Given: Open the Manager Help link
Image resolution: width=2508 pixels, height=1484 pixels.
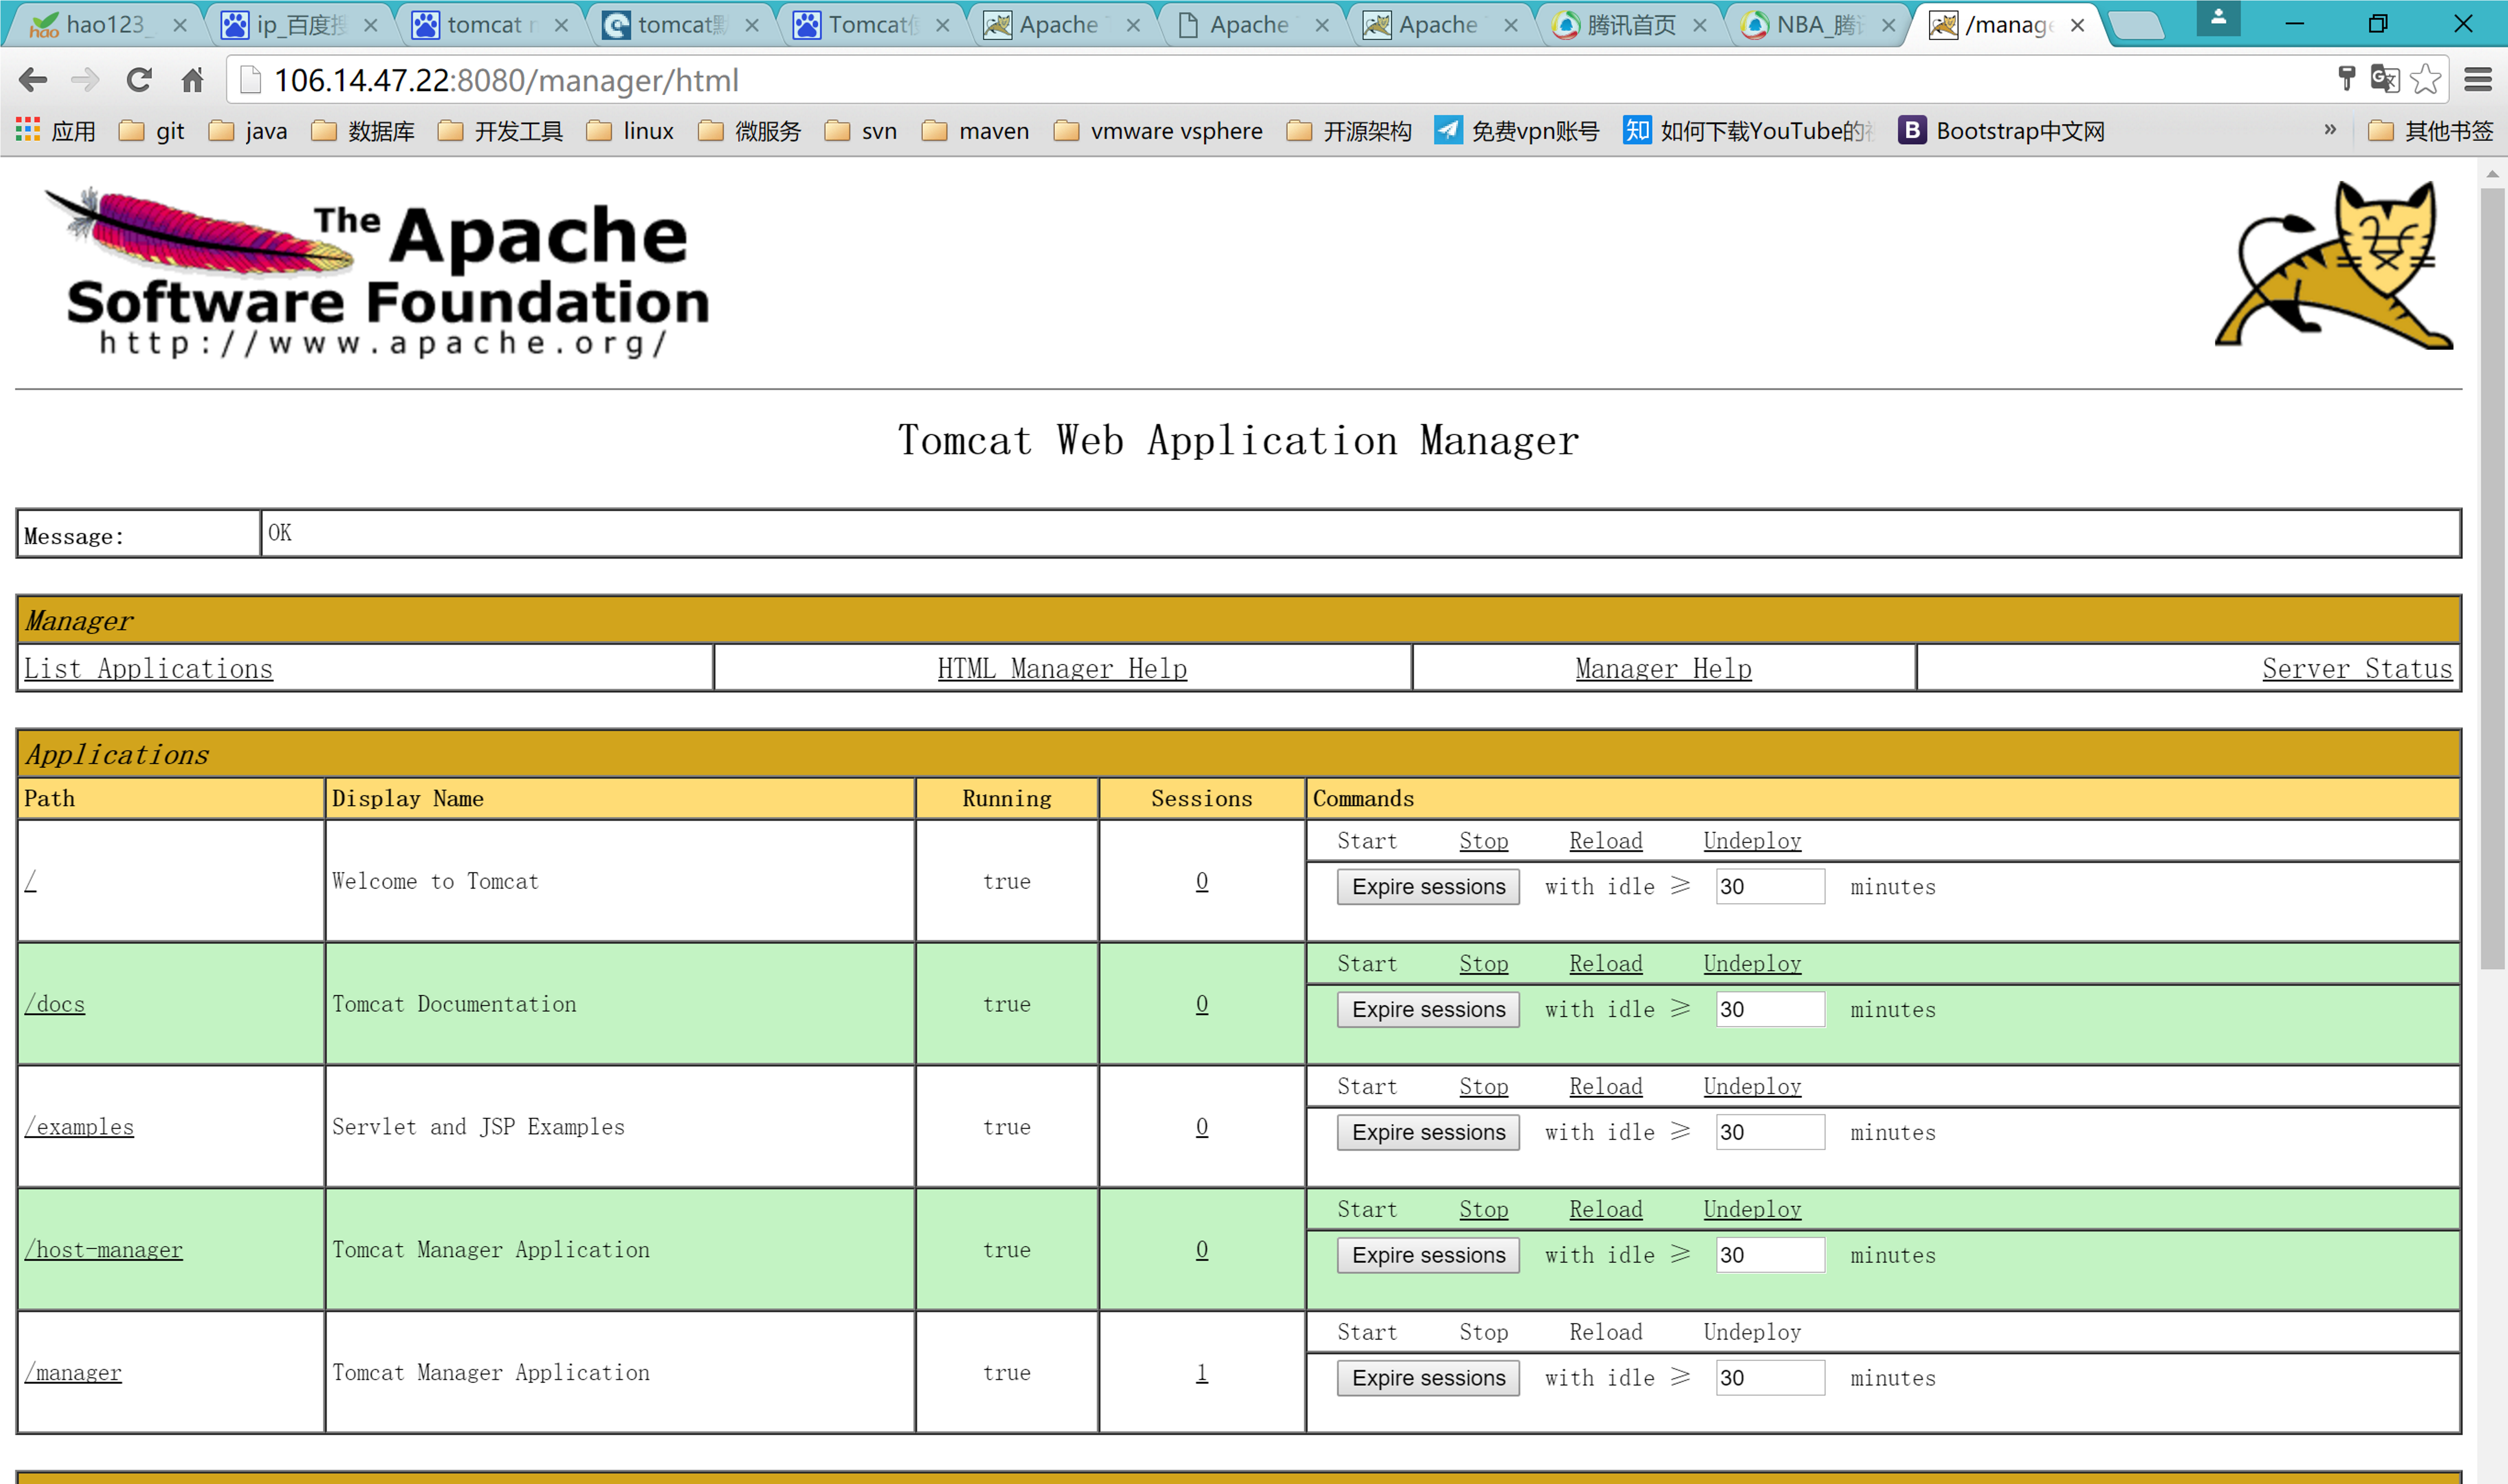Looking at the screenshot, I should (x=1663, y=669).
